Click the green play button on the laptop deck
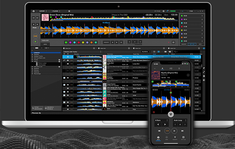The height and width of the screenshot is (149, 235). tap(35, 42)
